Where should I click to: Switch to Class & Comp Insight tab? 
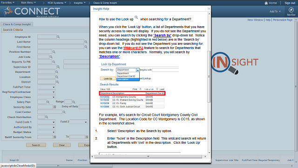coord(17,24)
